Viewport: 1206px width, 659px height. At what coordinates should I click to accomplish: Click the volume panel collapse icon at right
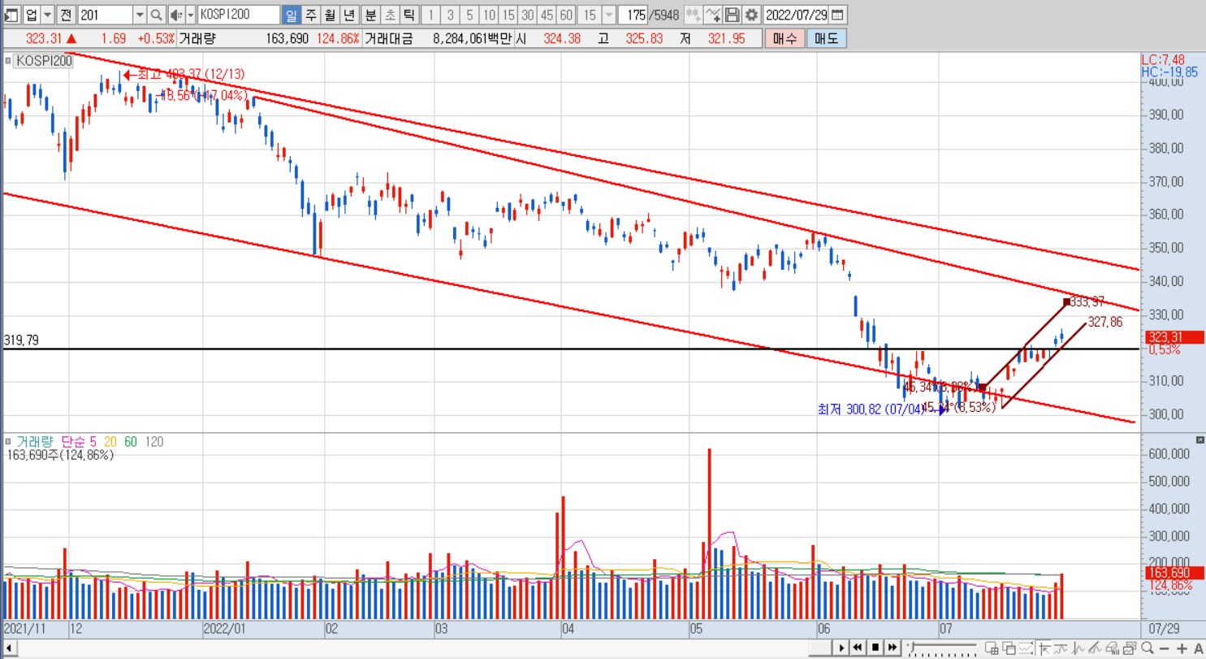[1200, 440]
